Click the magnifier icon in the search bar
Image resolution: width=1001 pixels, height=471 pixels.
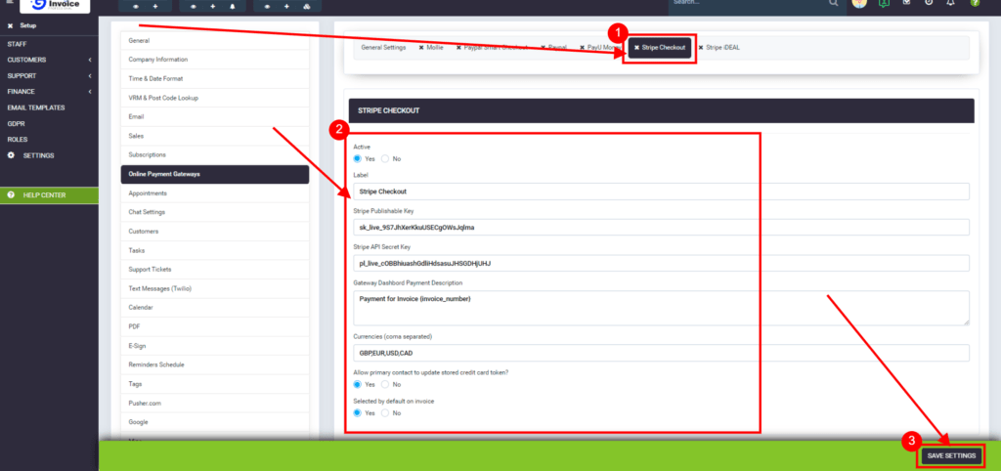[x=834, y=3]
